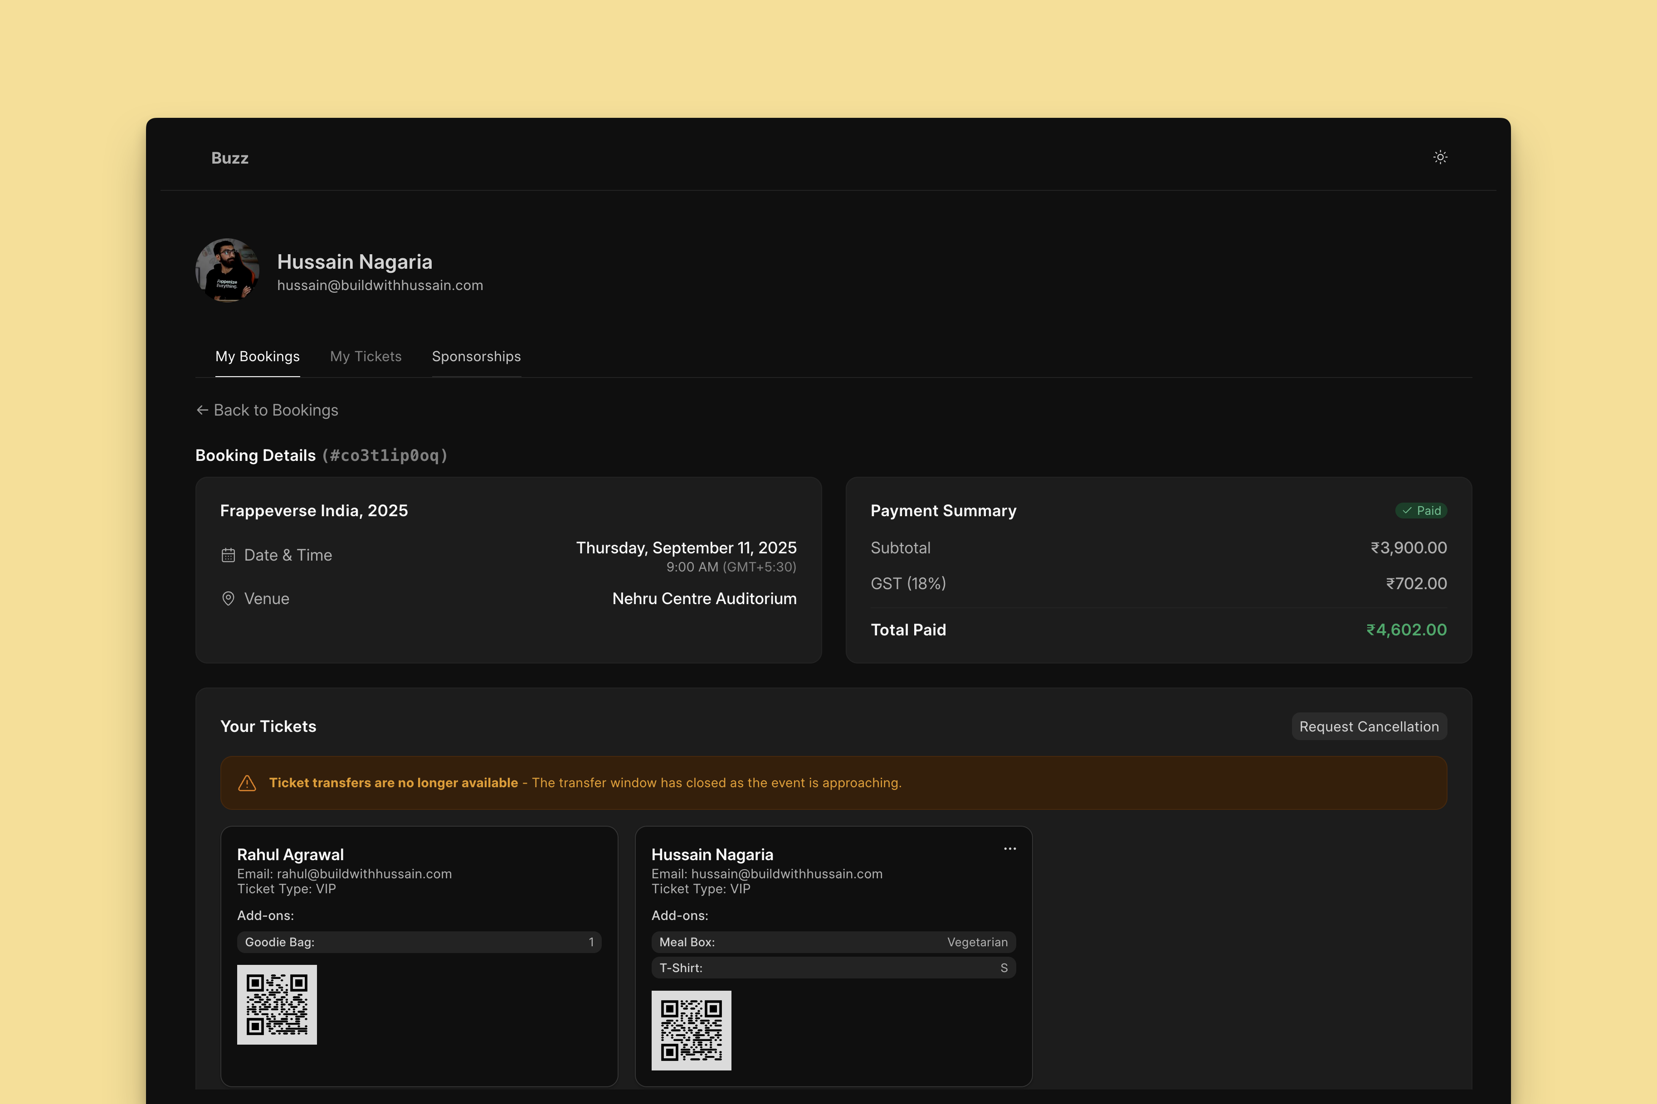
Task: Click the subtotal amount ₹3,900.00
Action: tap(1408, 548)
